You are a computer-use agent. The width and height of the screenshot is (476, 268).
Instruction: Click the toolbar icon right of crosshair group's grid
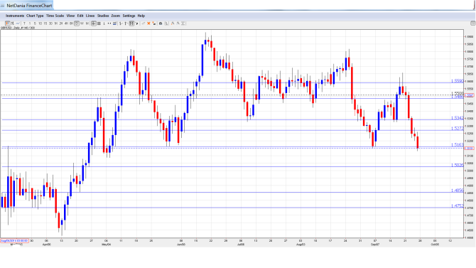click(104, 23)
